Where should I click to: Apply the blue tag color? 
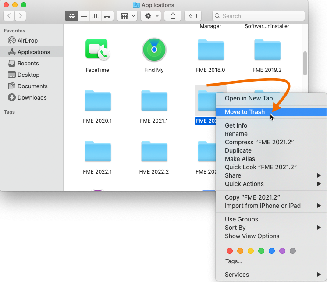(272, 251)
